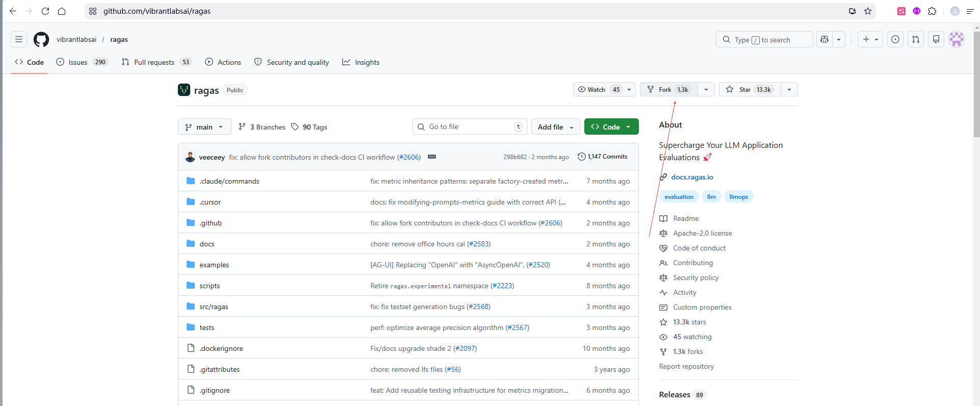
Task: Go to GitHub homepage via Octocat logo
Action: 41,39
